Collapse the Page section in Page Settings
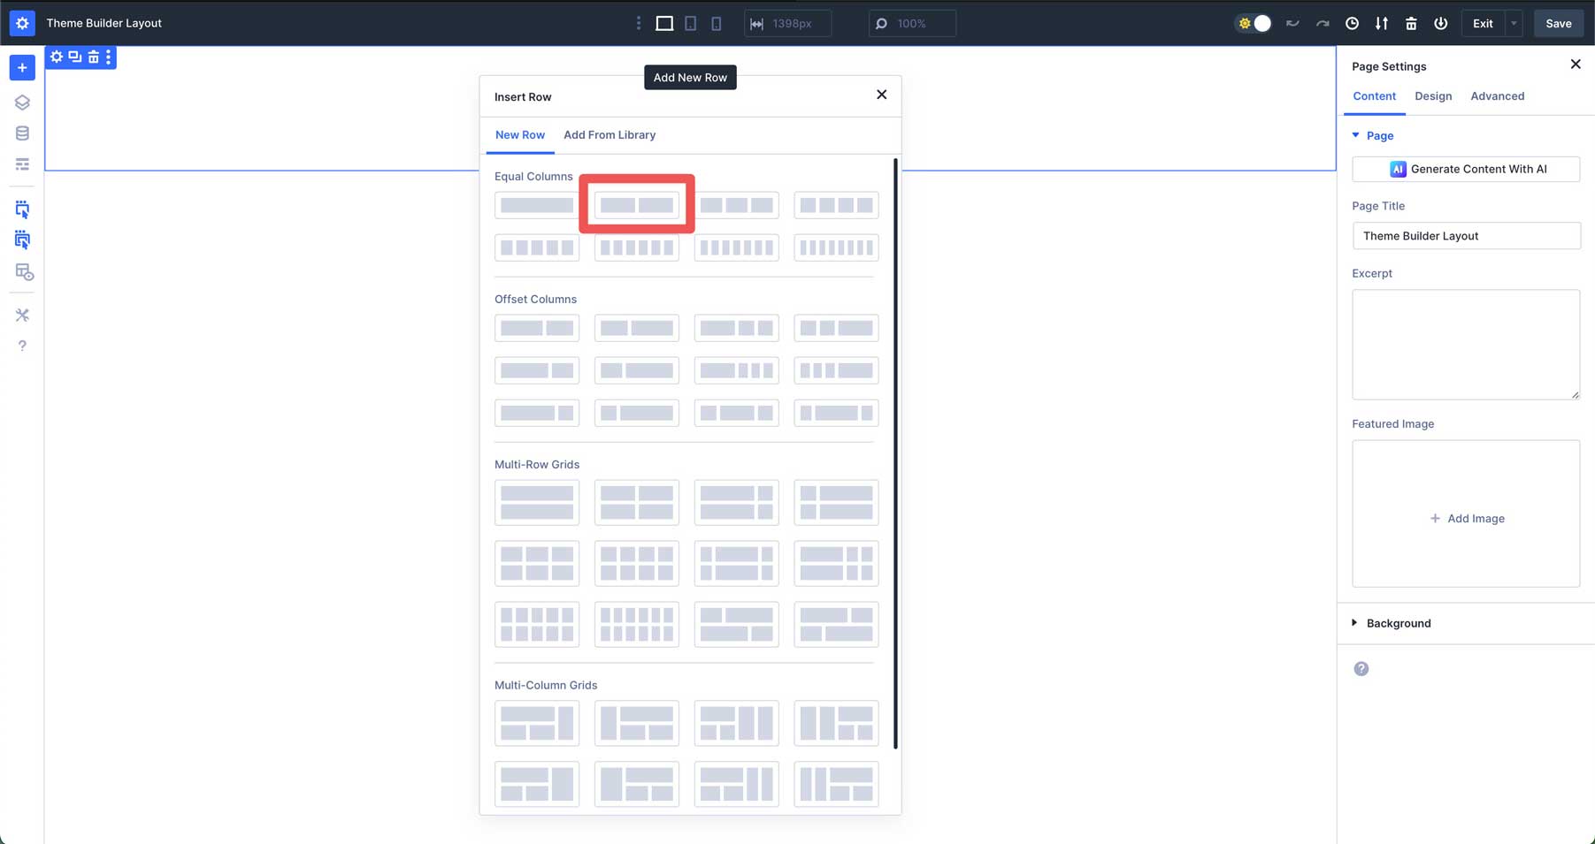Screen dimensions: 1595x844 [1355, 135]
